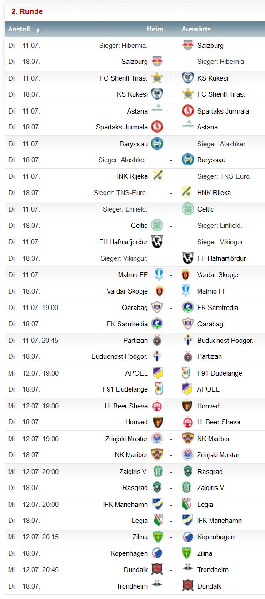265x599 pixels.
Task: Click APOEL crest in the 12.07. row
Action: [x=157, y=373]
